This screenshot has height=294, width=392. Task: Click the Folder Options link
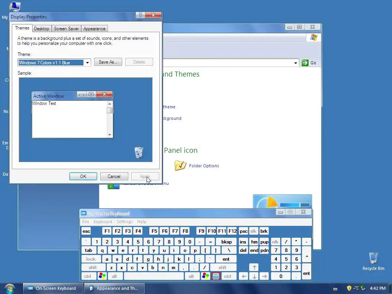tap(204, 166)
